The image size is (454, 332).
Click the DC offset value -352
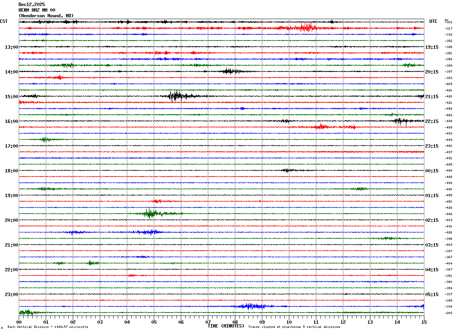tap(448, 41)
